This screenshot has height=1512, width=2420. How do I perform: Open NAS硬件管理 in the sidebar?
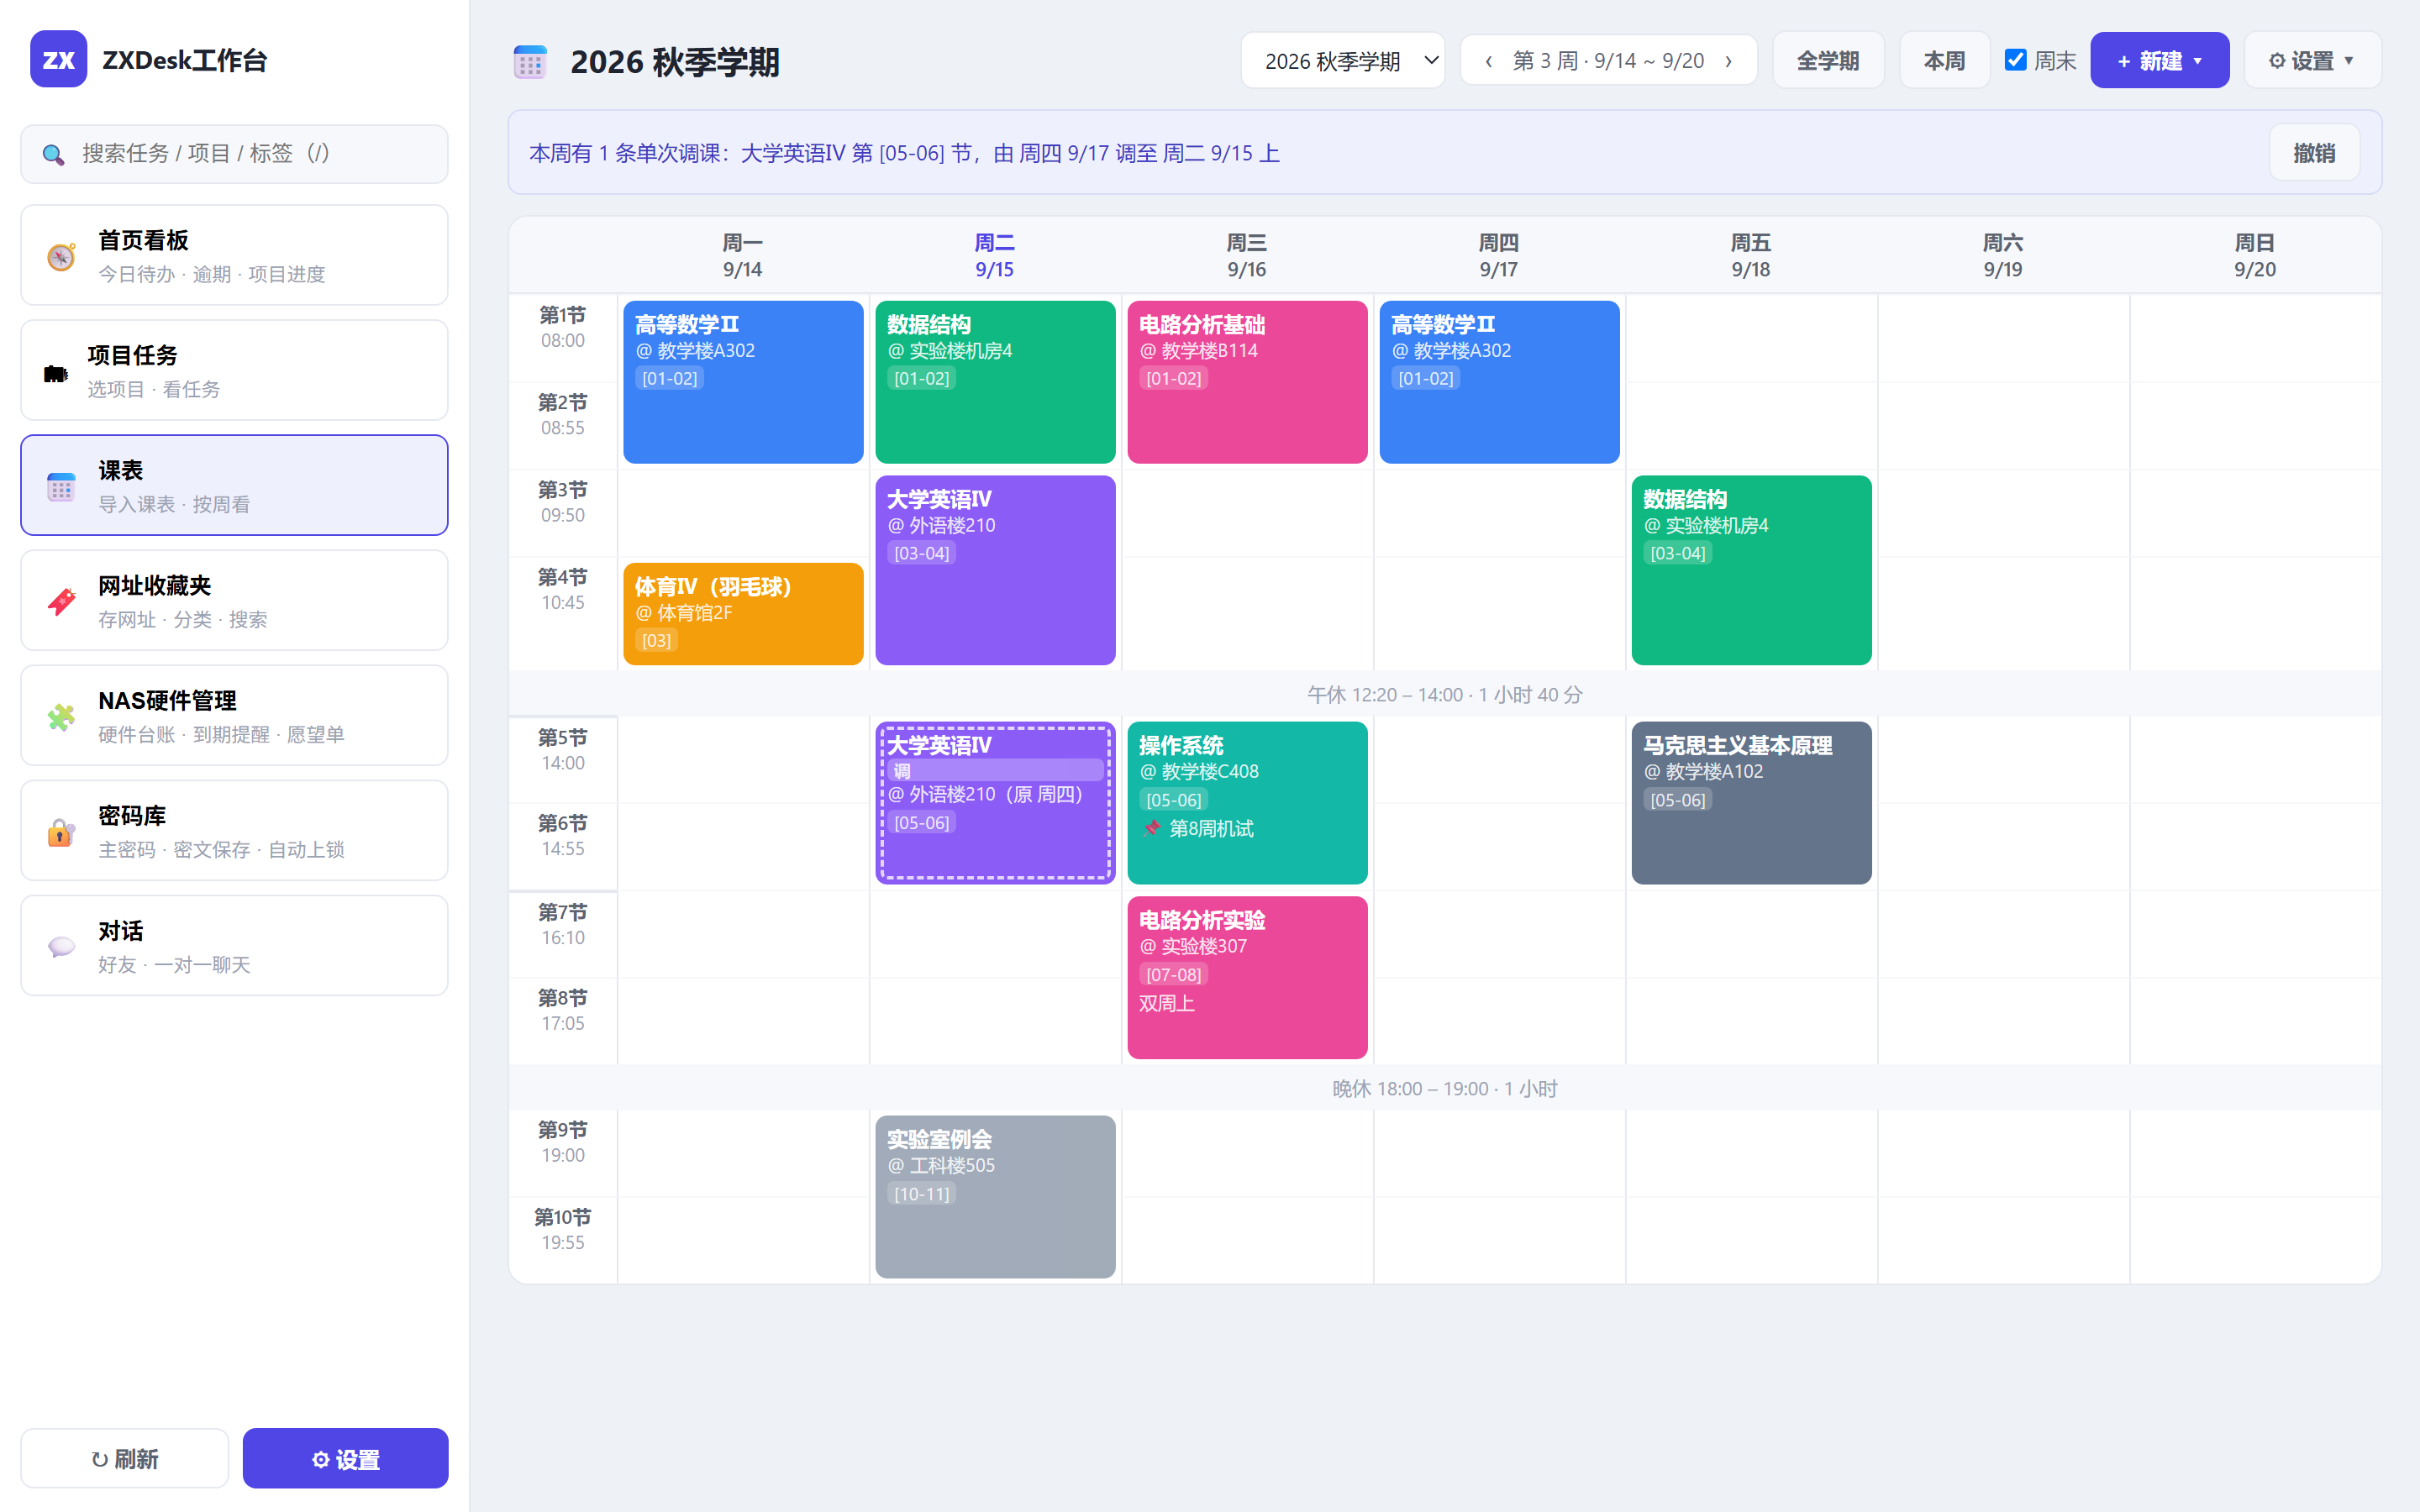click(234, 716)
